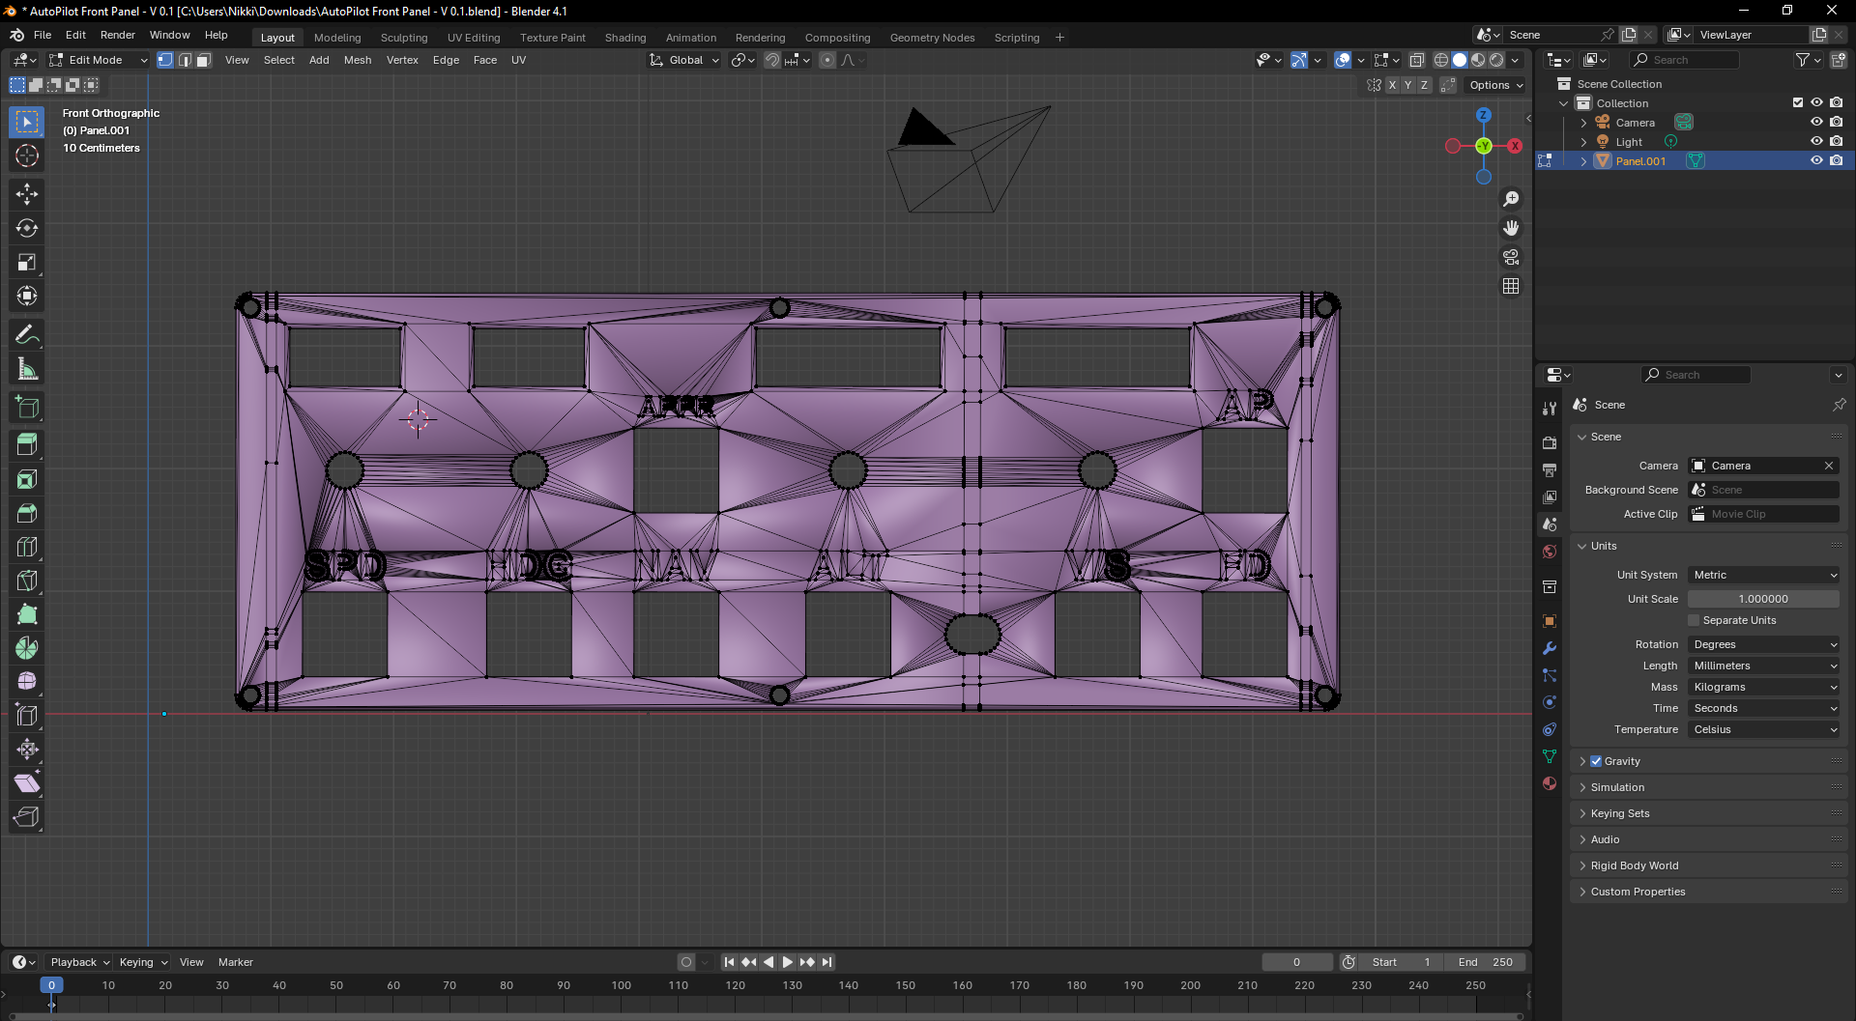Image resolution: width=1856 pixels, height=1021 pixels.
Task: Open the Playback popover in timeline
Action: 79,962
